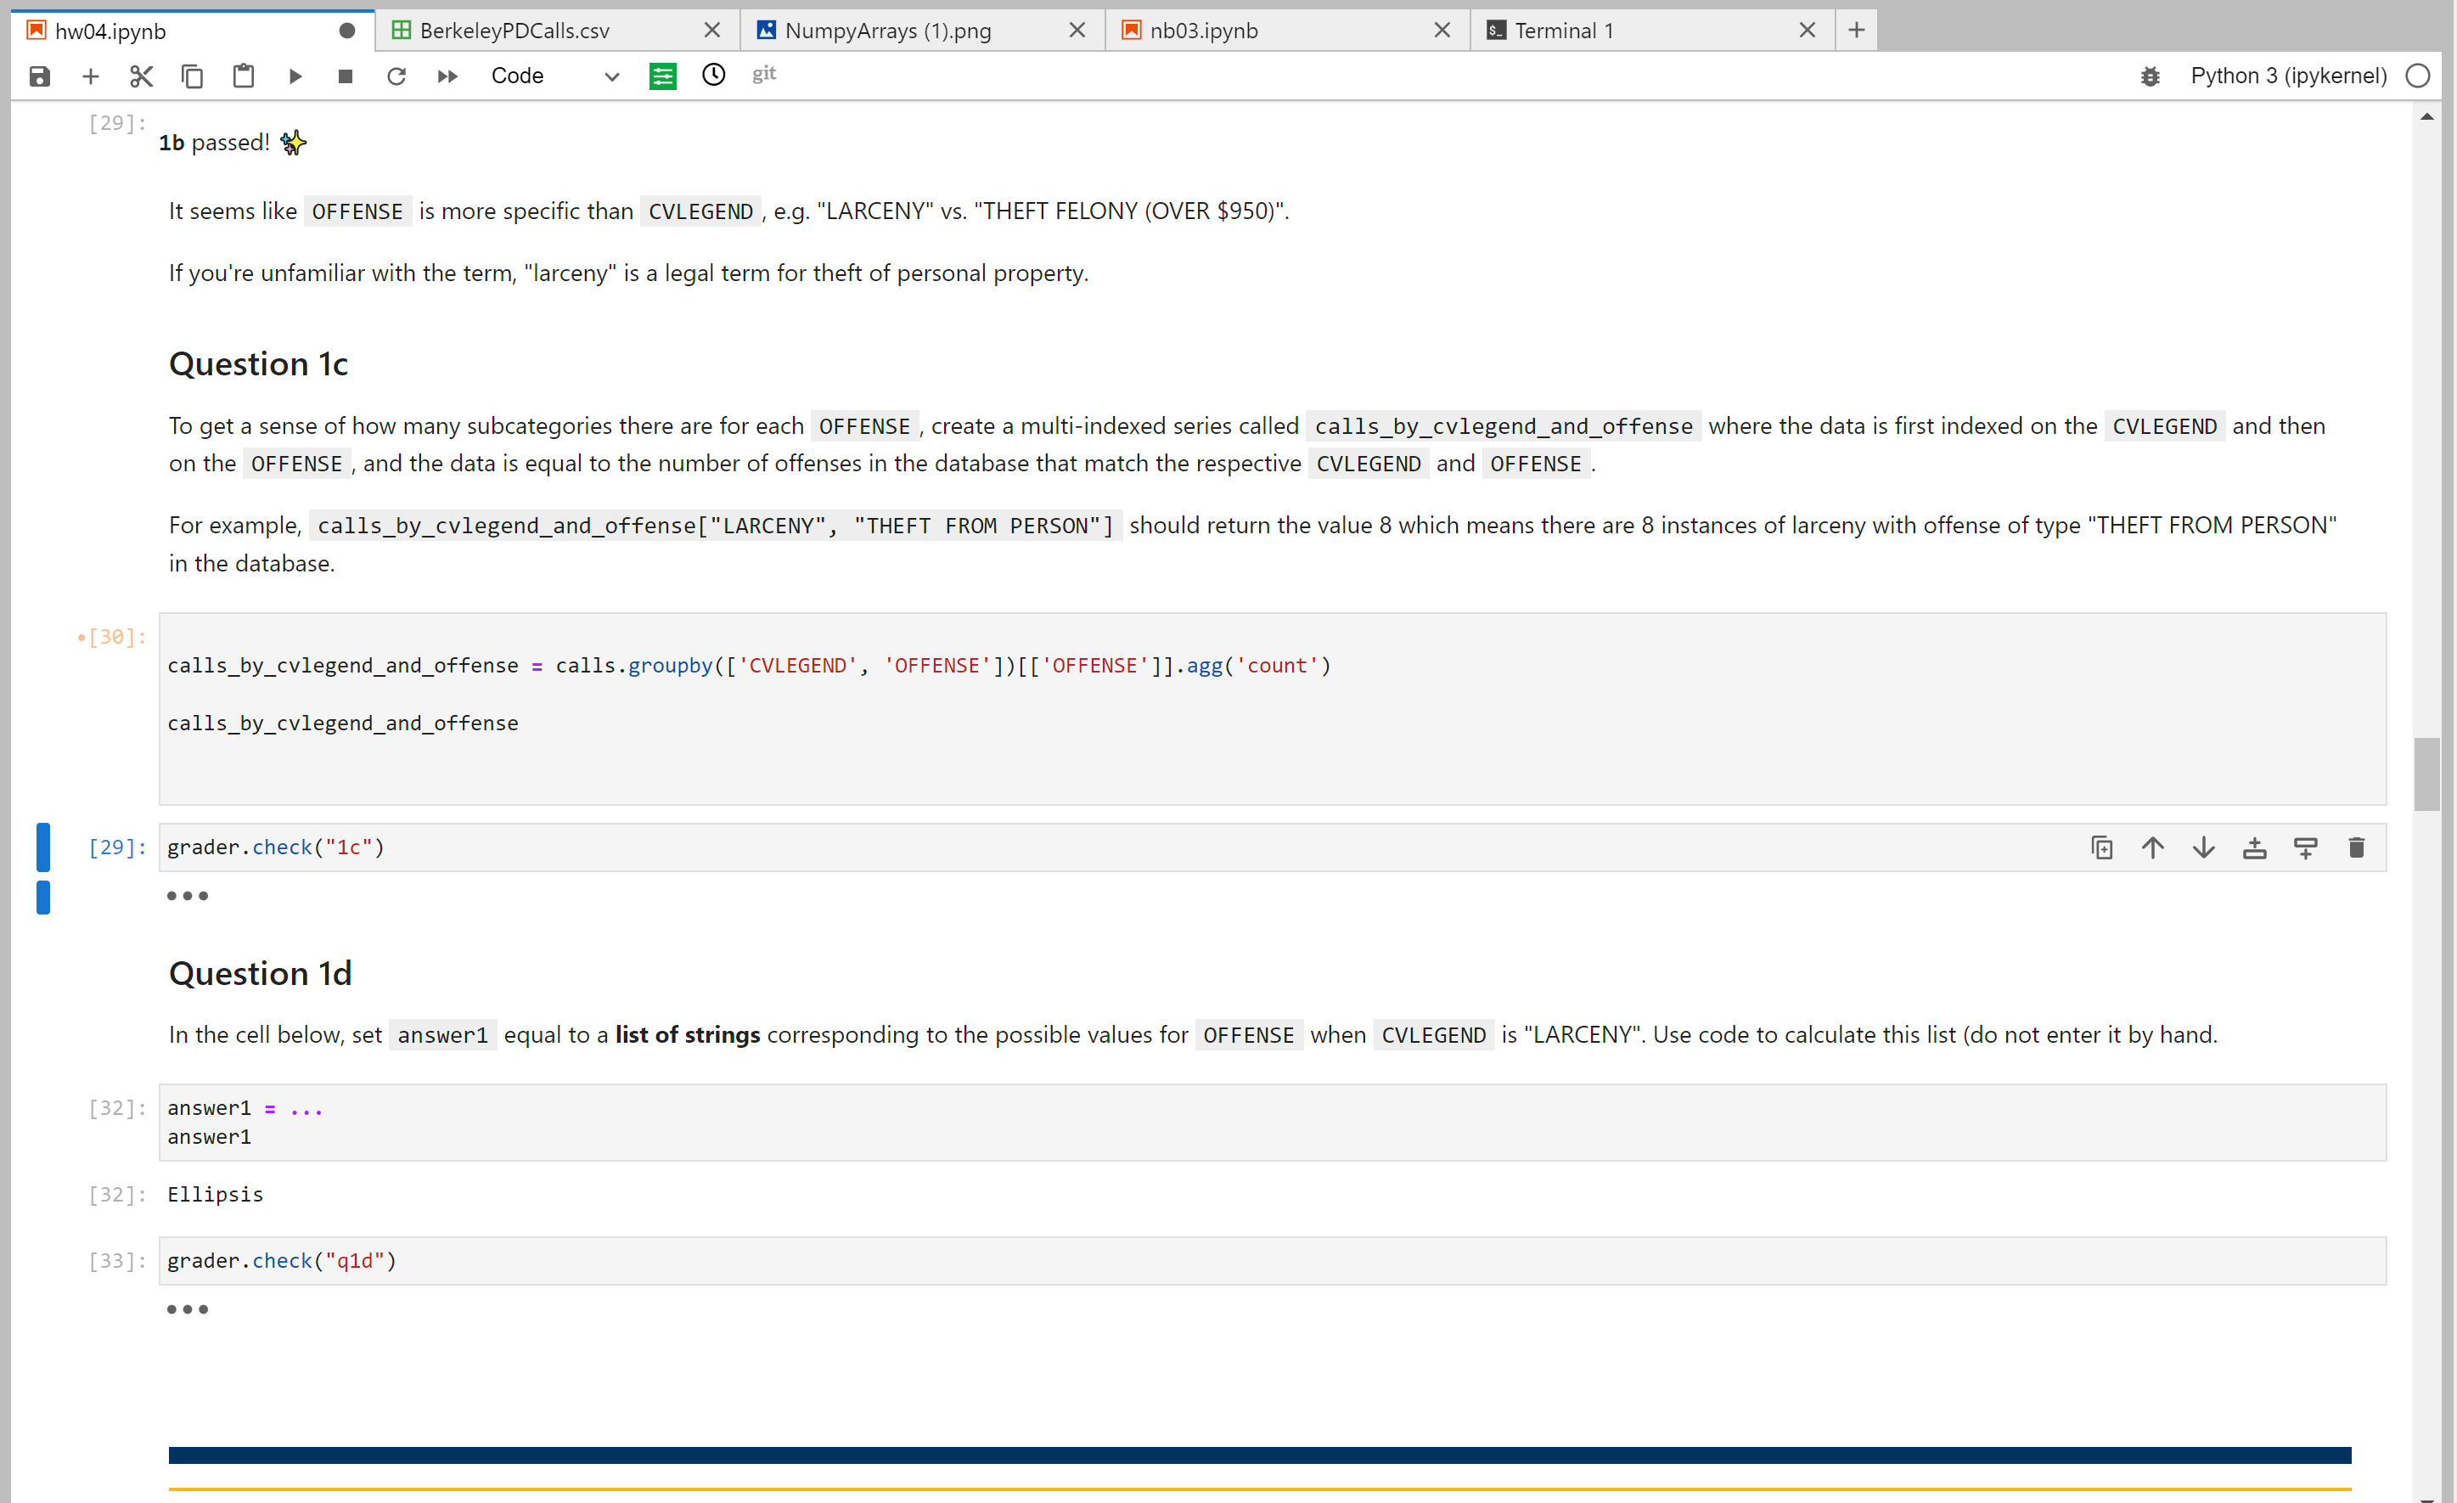Enable the debugger bug icon
The image size is (2457, 1503).
point(2150,76)
